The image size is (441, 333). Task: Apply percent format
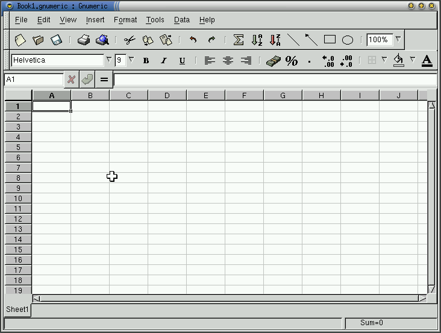click(x=292, y=61)
